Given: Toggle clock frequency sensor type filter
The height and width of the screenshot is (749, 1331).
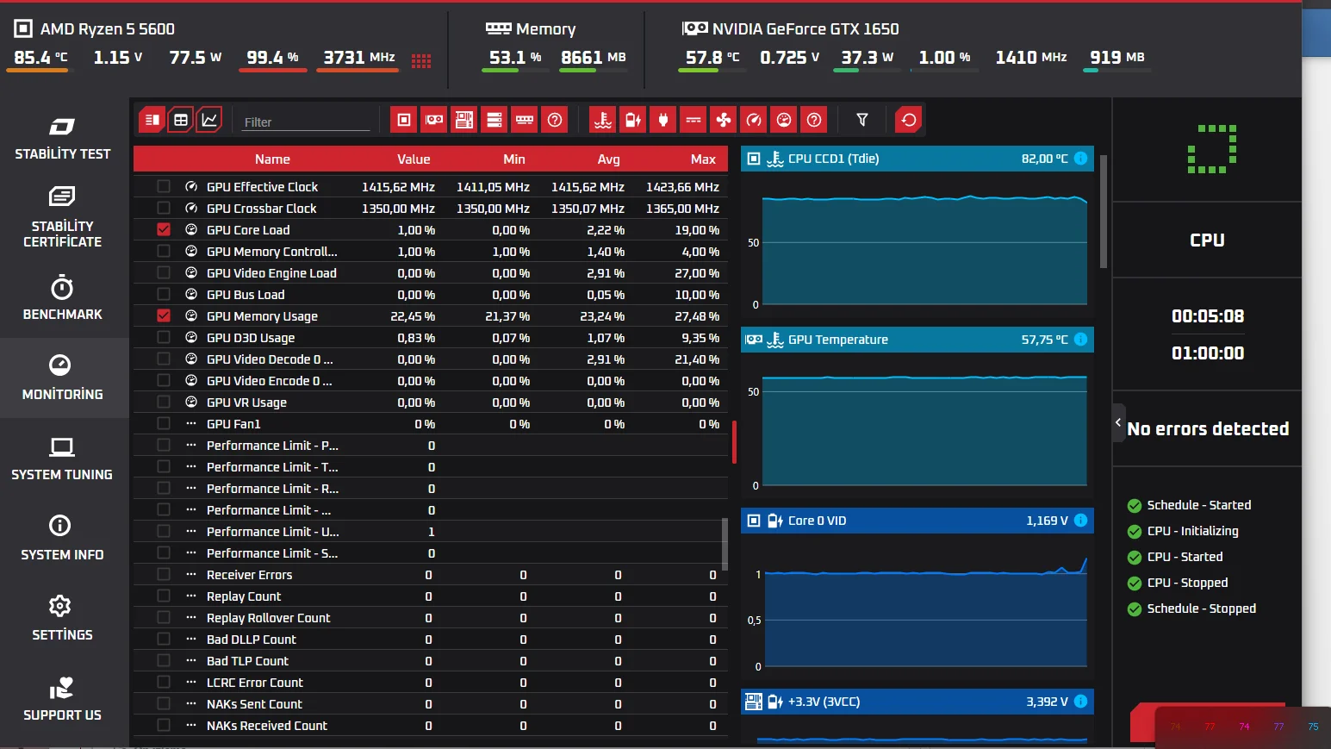Looking at the screenshot, I should click(x=754, y=120).
